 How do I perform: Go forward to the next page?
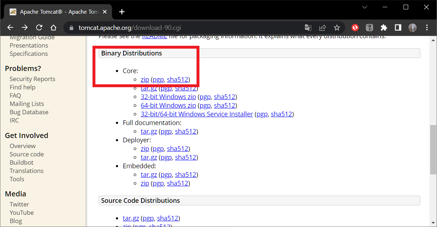[x=24, y=27]
